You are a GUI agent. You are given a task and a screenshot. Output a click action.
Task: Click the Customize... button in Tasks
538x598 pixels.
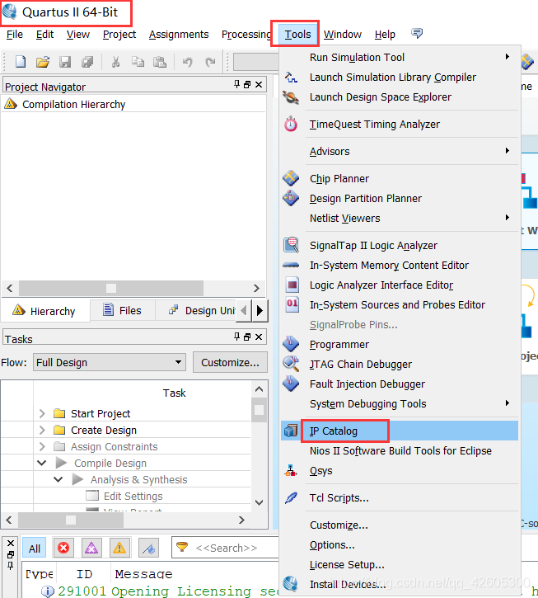click(230, 362)
